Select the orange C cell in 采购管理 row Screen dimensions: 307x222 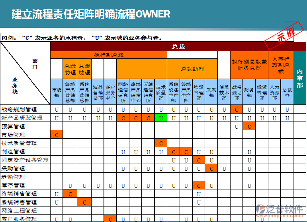[211, 168]
